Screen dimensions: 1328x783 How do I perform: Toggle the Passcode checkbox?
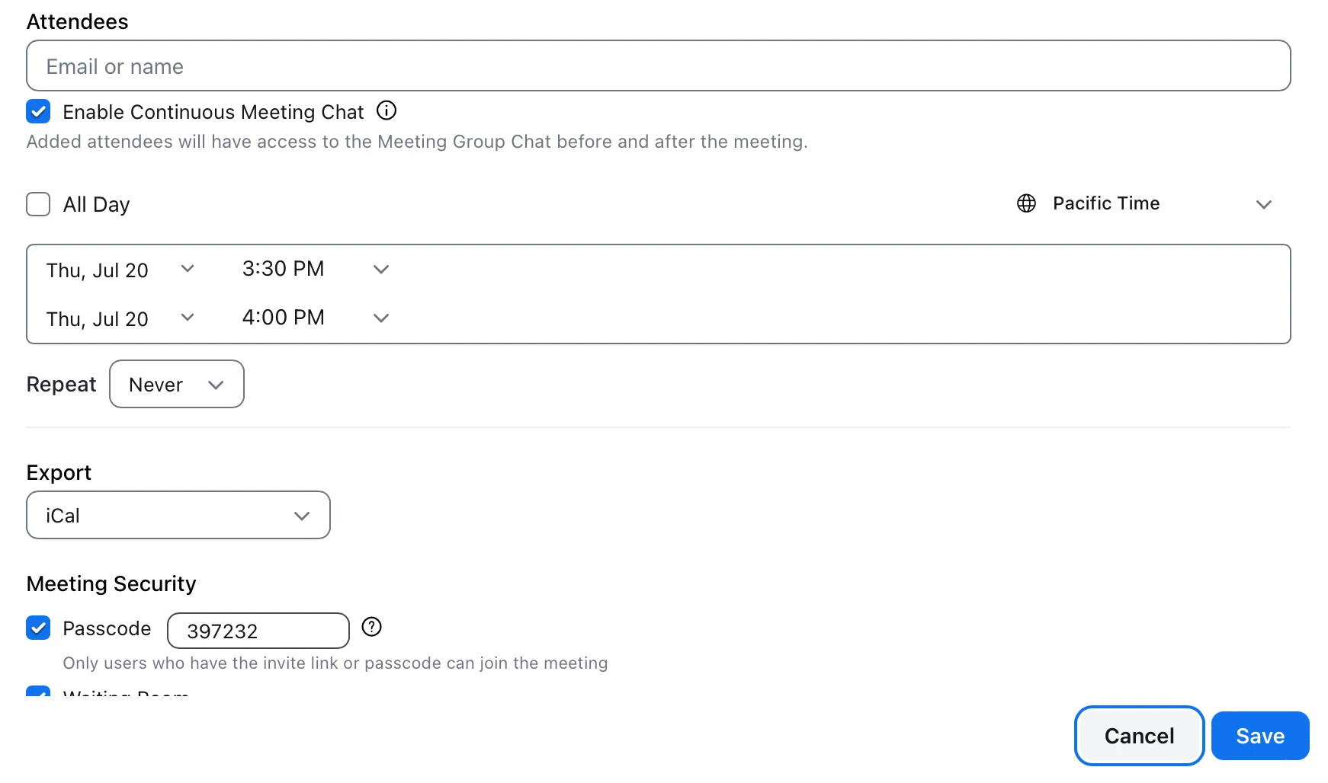(38, 628)
